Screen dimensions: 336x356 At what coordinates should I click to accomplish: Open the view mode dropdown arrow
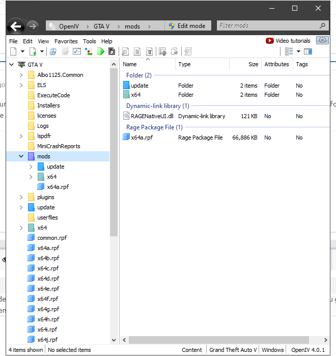pyautogui.click(x=298, y=51)
